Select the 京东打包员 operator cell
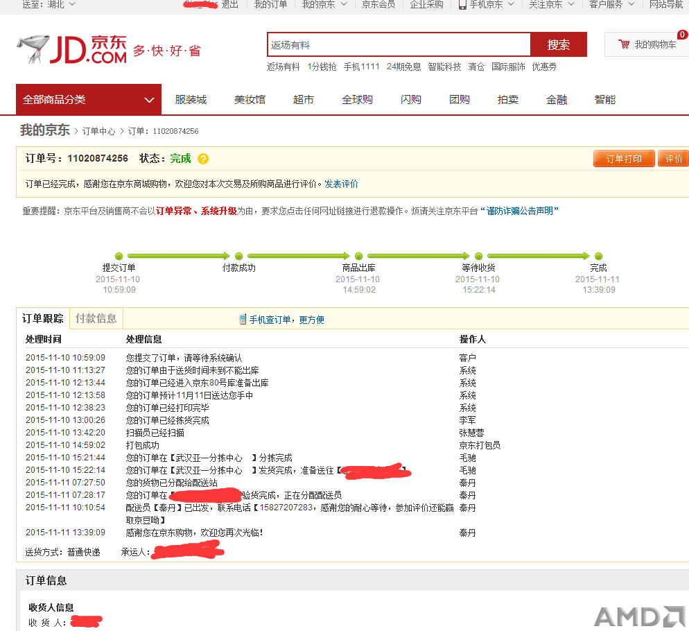Image resolution: width=689 pixels, height=631 pixels. [480, 445]
